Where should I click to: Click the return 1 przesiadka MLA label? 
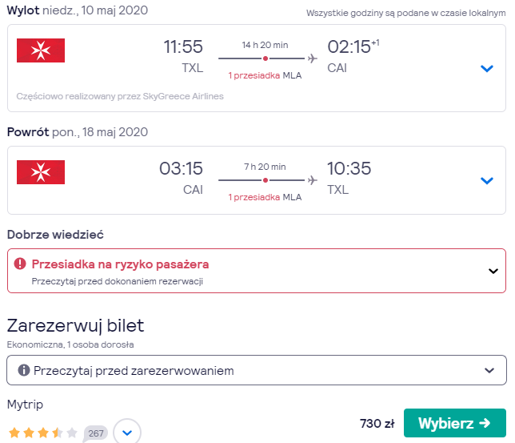coord(265,197)
